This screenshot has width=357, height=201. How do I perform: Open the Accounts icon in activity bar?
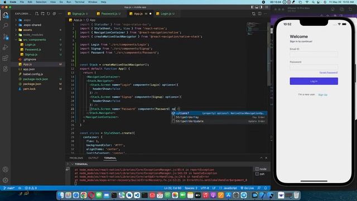[x=6, y=169]
